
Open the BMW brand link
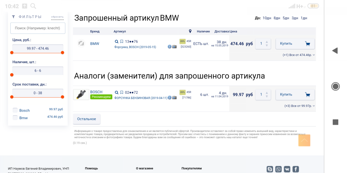(x=95, y=44)
